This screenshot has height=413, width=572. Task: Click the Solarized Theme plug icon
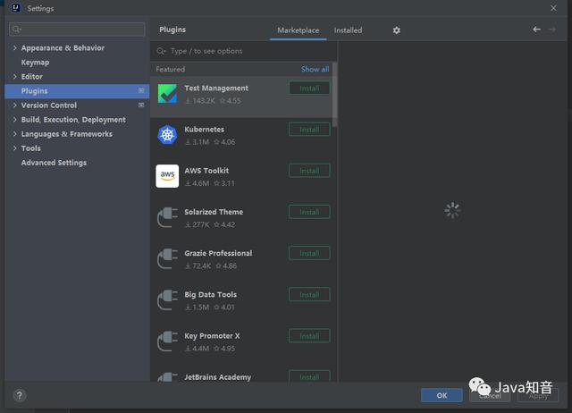[167, 217]
